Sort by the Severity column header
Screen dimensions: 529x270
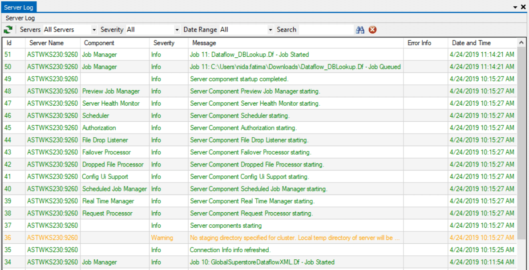[x=164, y=43]
